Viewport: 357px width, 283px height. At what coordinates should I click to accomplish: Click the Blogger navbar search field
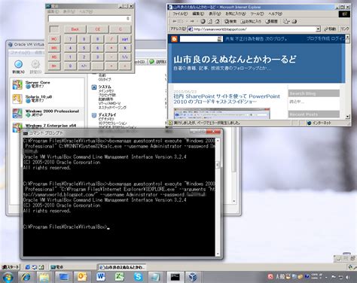coord(199,39)
